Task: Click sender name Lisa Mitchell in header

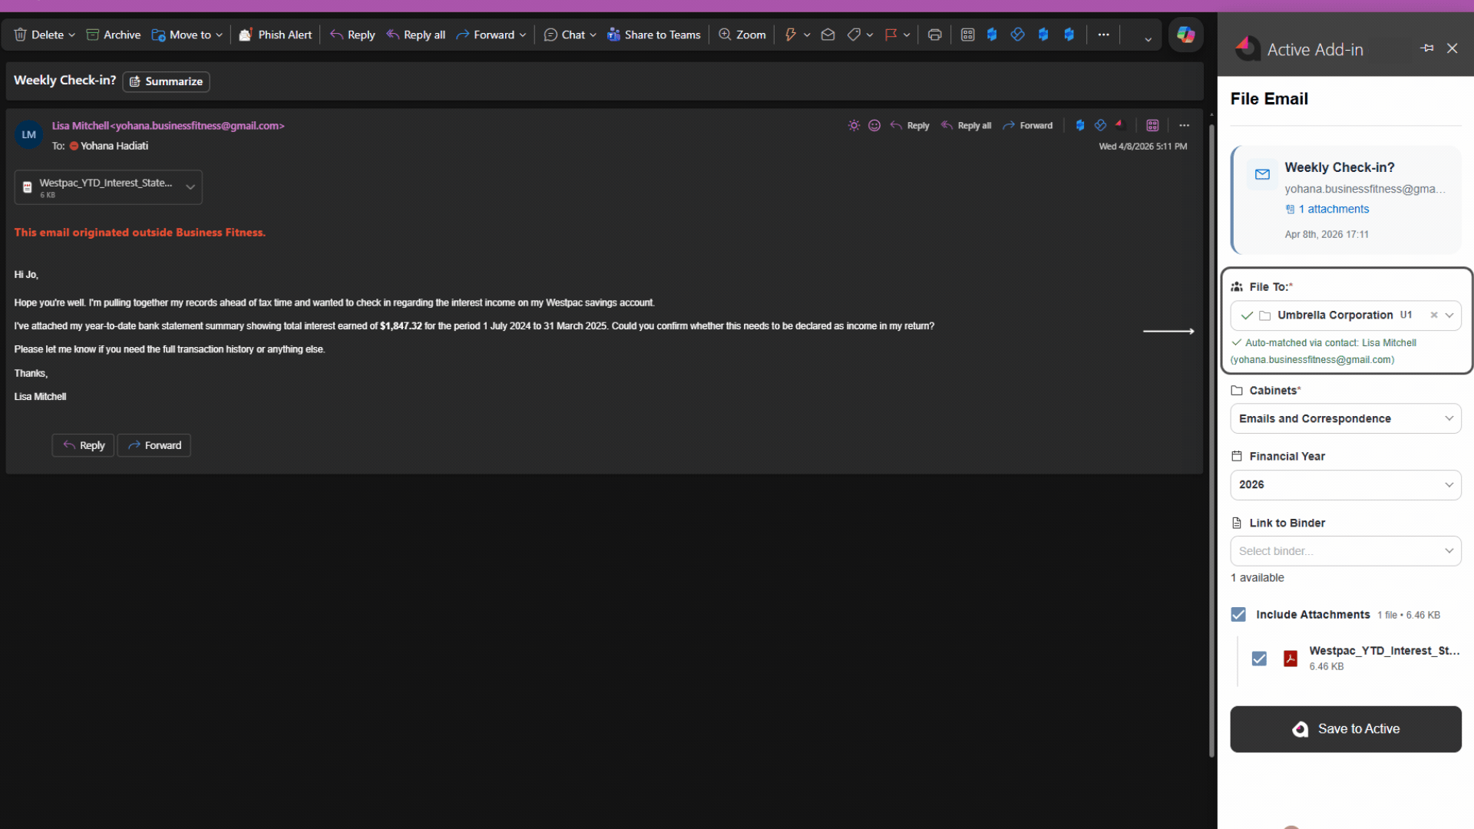Action: (x=81, y=126)
